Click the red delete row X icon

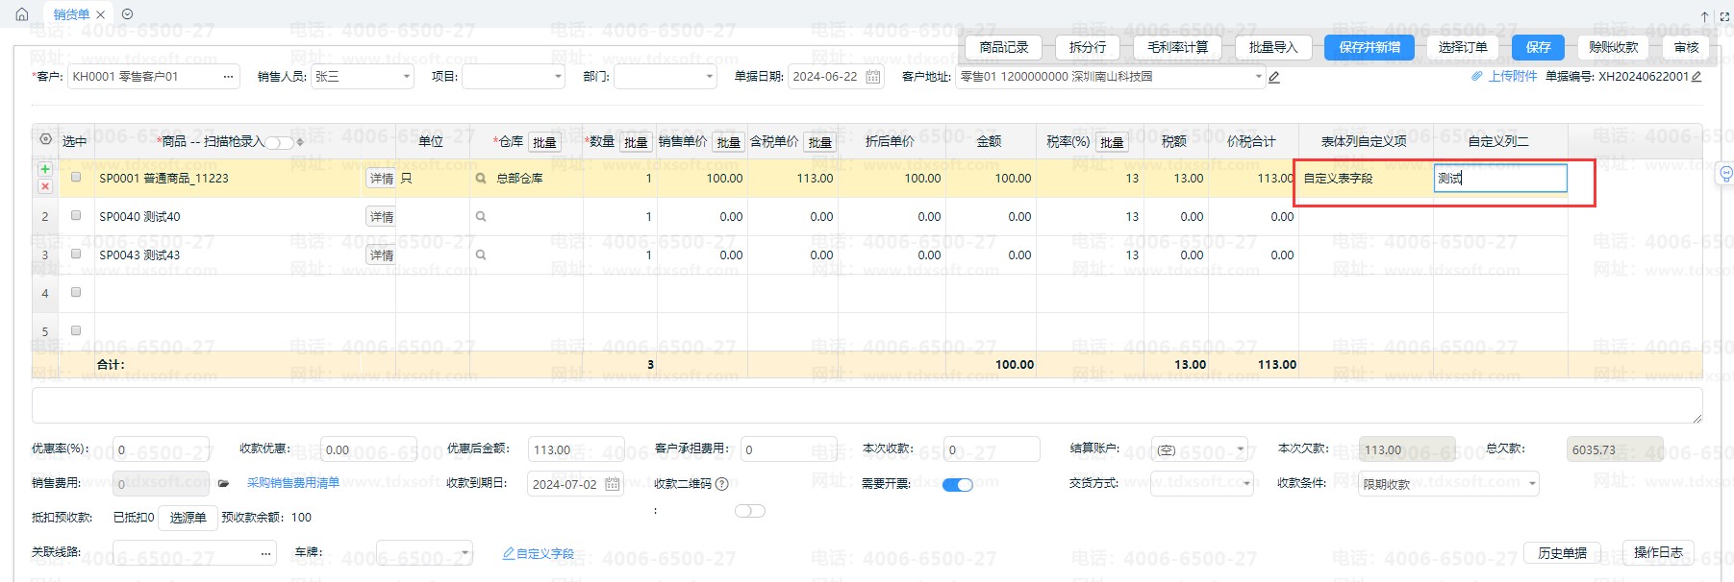pyautogui.click(x=44, y=186)
